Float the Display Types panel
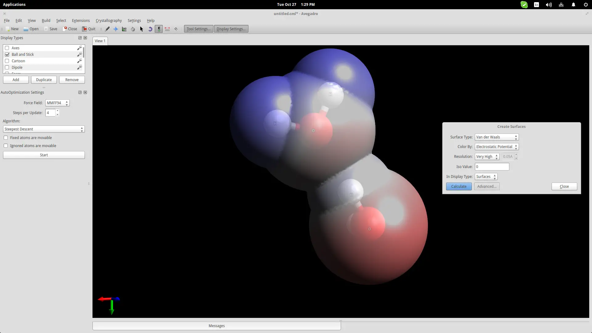The image size is (592, 333). pos(80,38)
